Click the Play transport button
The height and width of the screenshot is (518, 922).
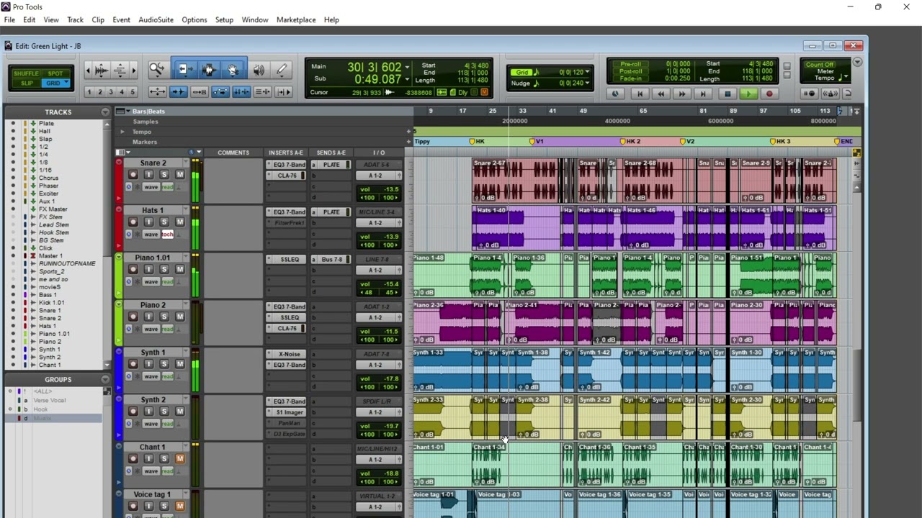748,94
